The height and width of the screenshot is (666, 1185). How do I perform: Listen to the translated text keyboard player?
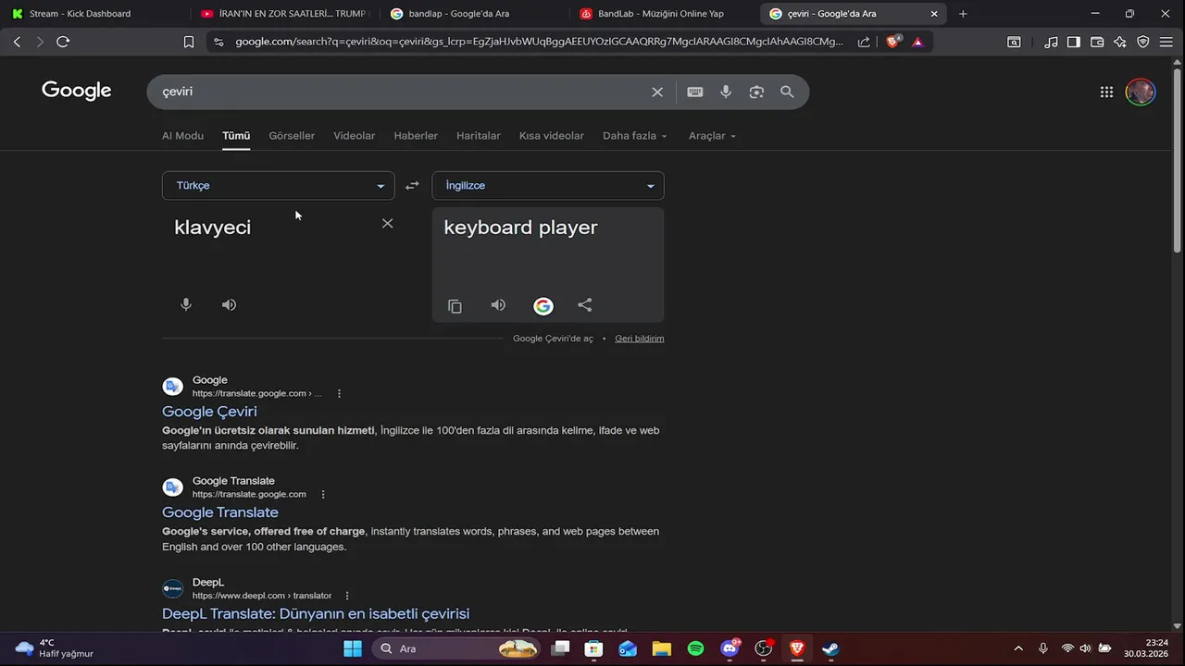(x=498, y=305)
